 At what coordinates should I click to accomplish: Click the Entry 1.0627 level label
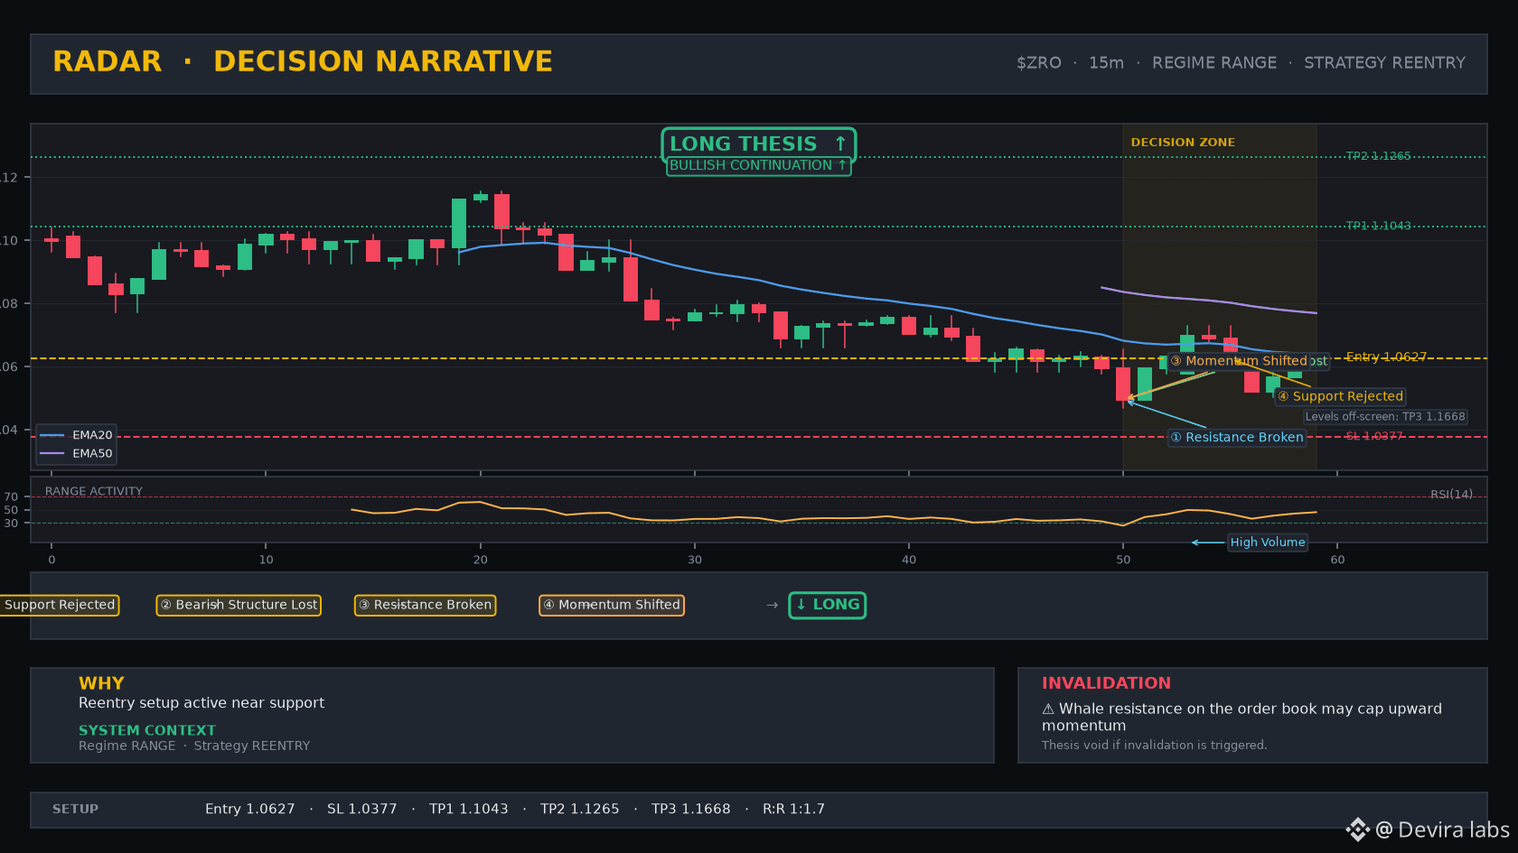point(1386,357)
